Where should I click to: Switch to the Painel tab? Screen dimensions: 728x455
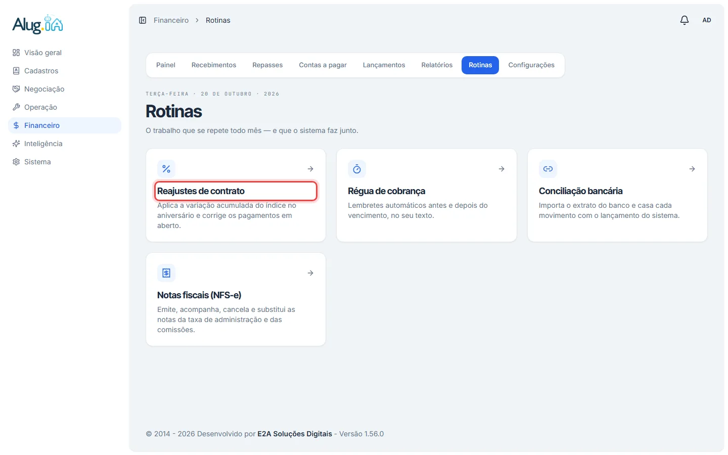[166, 65]
